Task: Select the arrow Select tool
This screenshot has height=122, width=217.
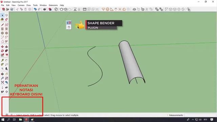Action: click(2, 15)
